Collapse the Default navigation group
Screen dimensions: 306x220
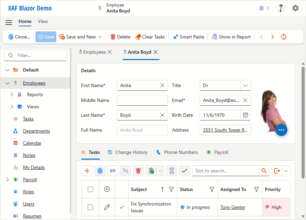coord(7,70)
